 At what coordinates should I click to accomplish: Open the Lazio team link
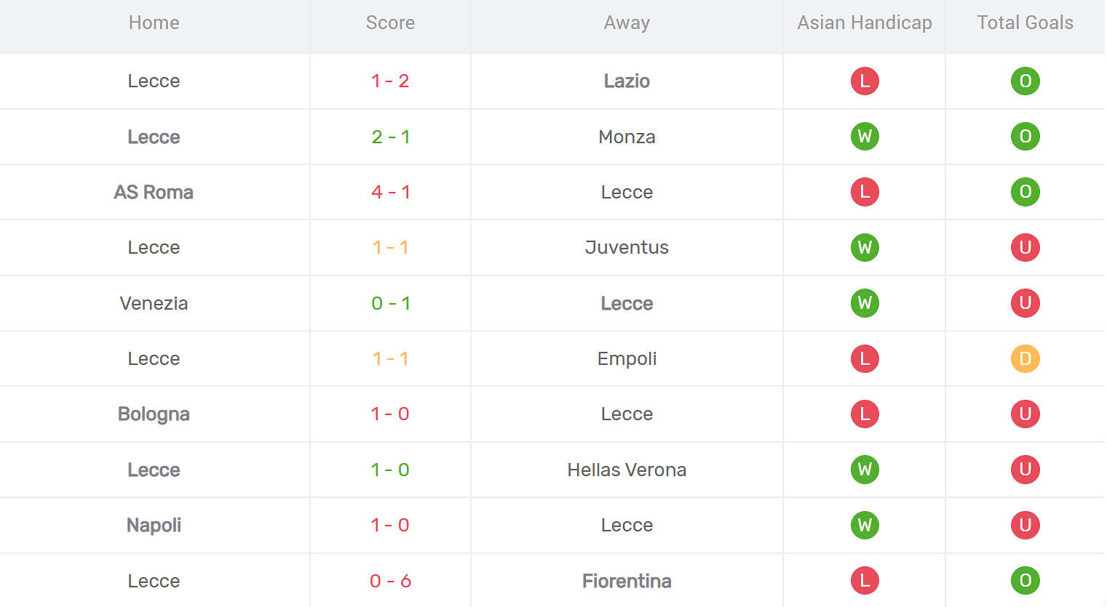coord(627,81)
